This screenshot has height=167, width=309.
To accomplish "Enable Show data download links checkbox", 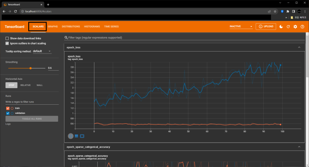I will click(x=7, y=38).
